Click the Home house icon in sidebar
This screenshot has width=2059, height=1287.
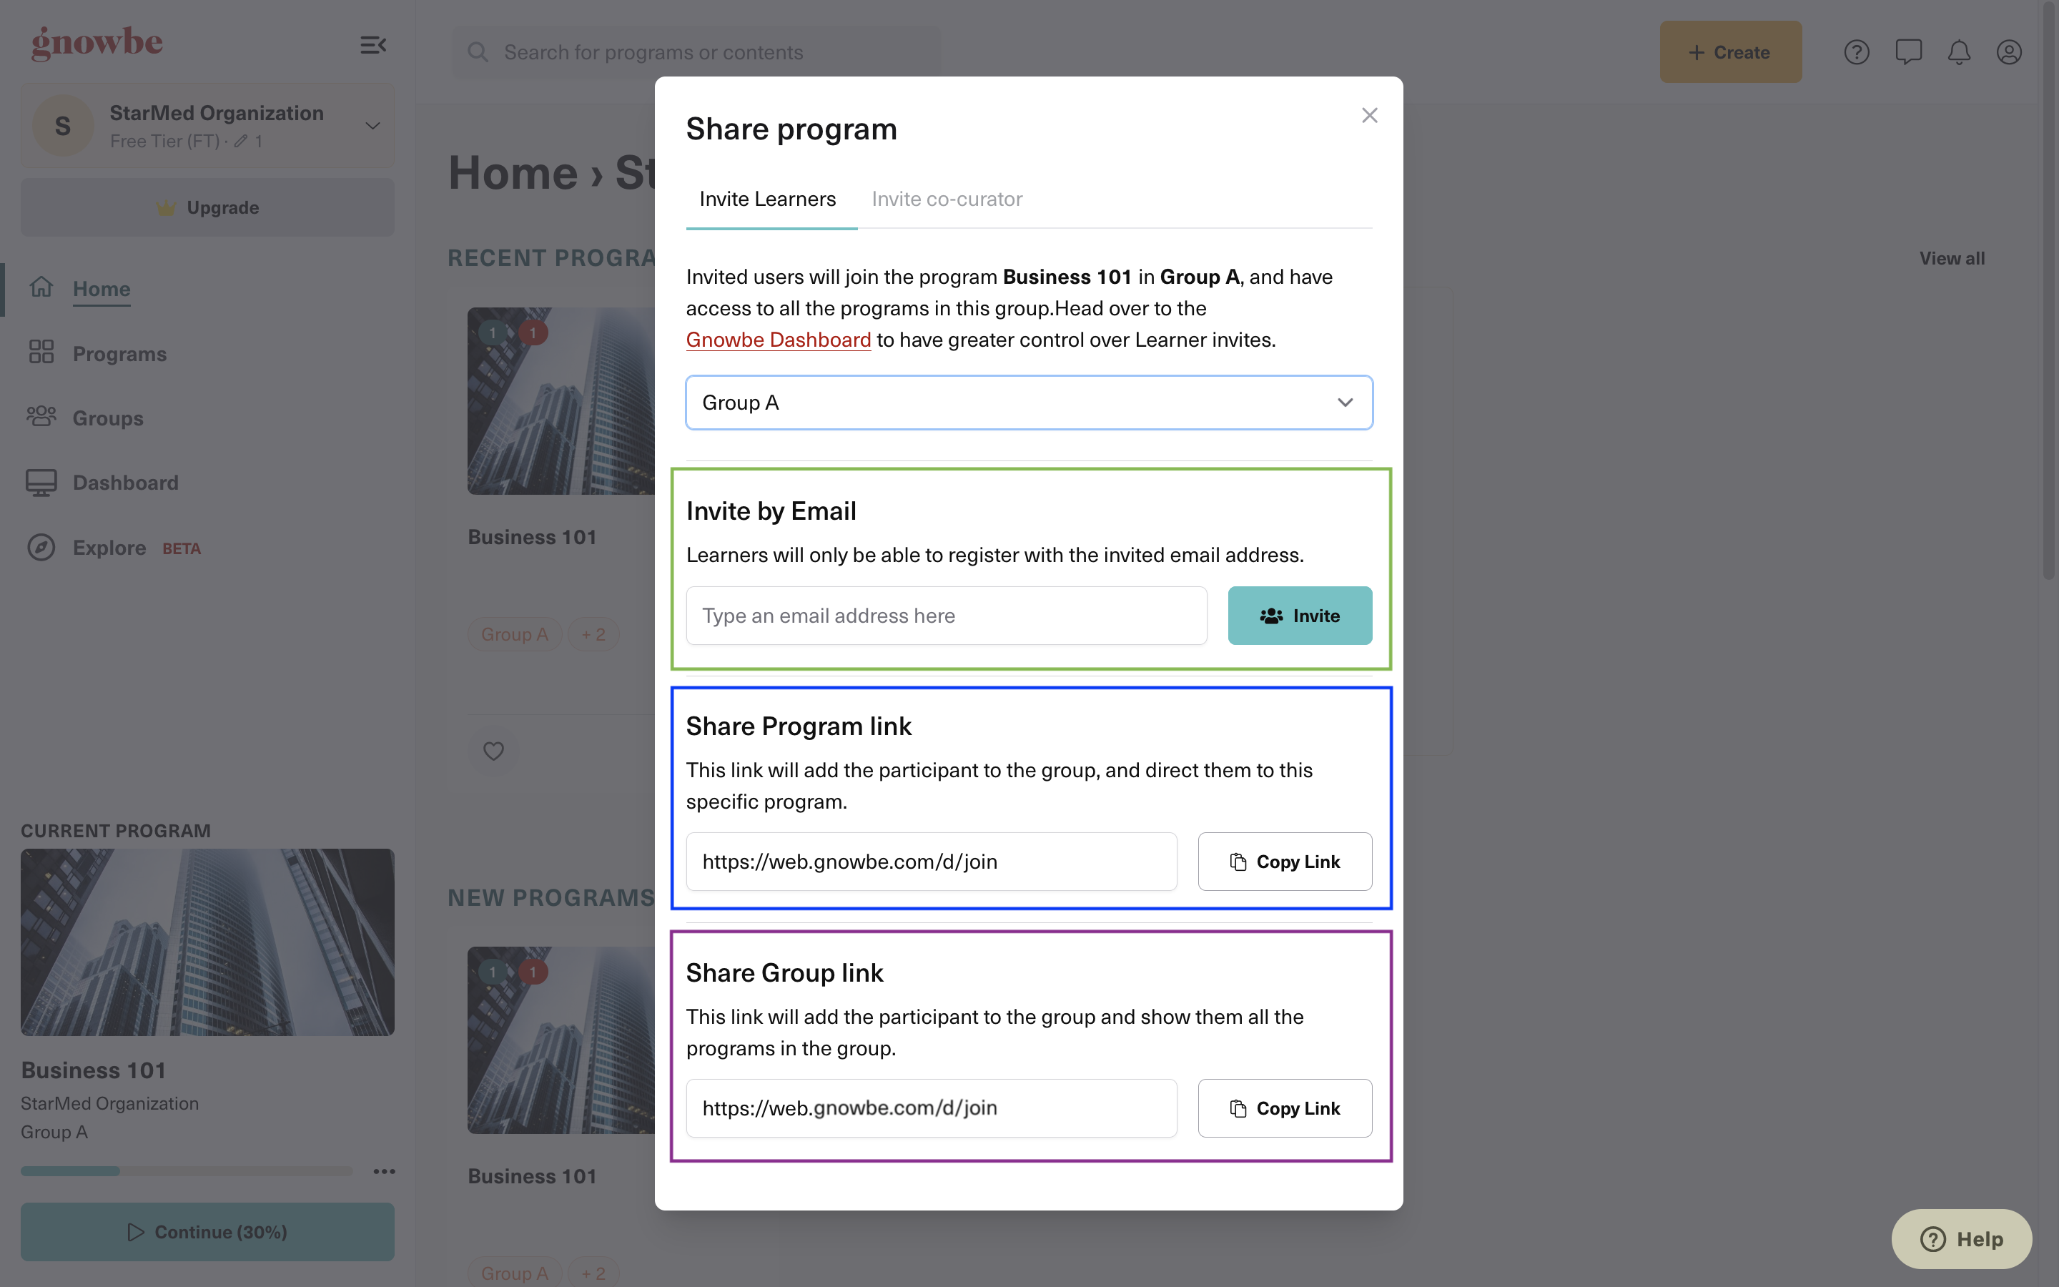click(41, 287)
